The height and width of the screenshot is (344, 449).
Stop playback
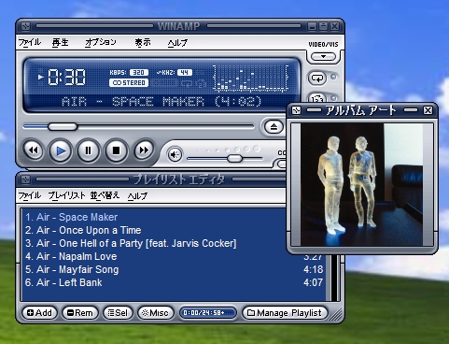click(116, 151)
